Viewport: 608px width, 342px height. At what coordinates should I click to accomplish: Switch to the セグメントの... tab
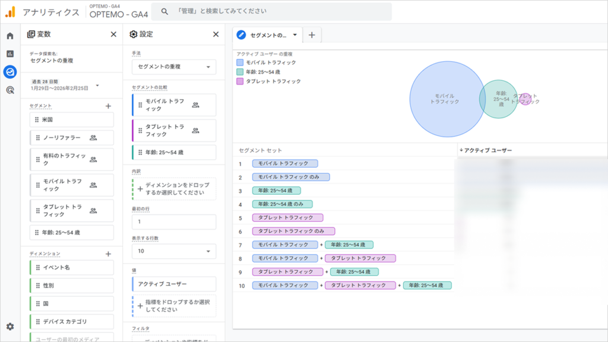point(267,35)
